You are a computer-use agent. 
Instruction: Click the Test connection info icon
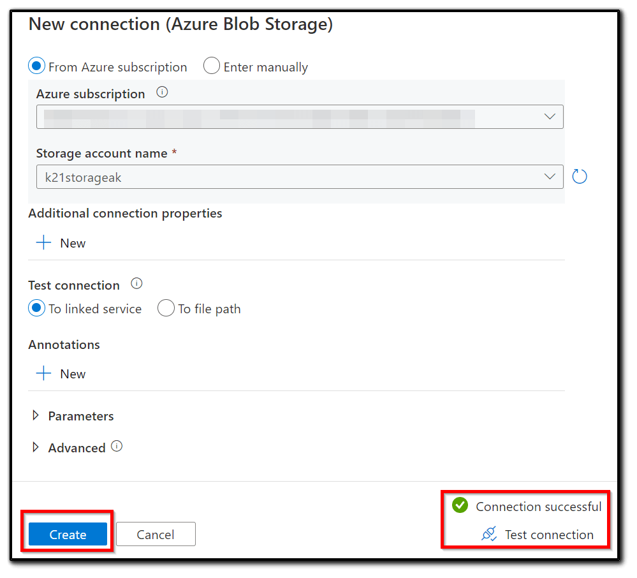[136, 284]
